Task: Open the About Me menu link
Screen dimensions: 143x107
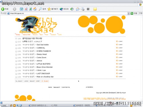Action: (x=27, y=35)
